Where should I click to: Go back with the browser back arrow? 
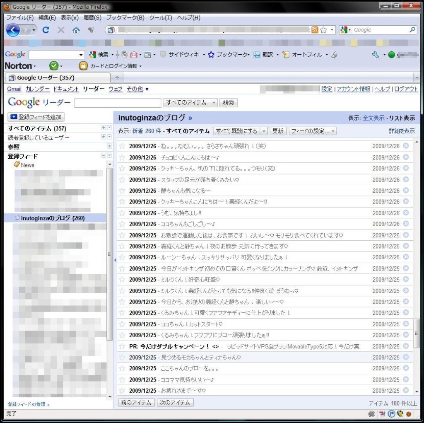(13, 30)
